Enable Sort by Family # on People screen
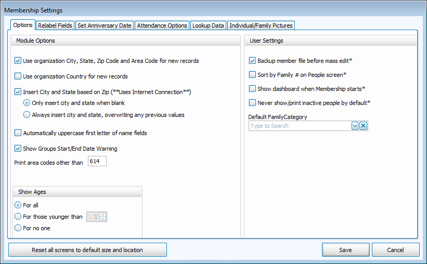 pyautogui.click(x=253, y=75)
